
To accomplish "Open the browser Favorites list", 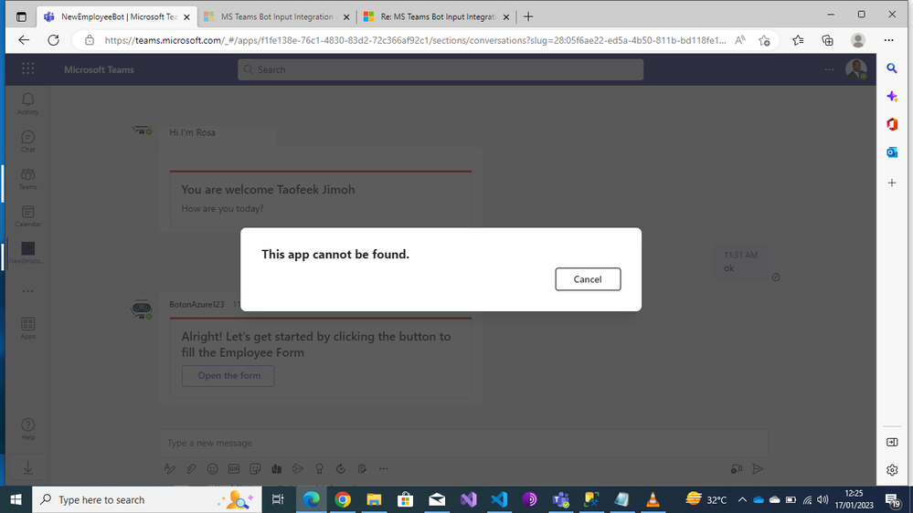I will pyautogui.click(x=798, y=40).
